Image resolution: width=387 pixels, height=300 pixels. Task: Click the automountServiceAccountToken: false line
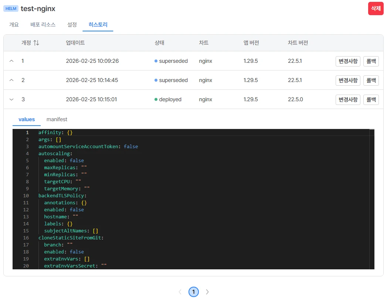tap(88, 147)
